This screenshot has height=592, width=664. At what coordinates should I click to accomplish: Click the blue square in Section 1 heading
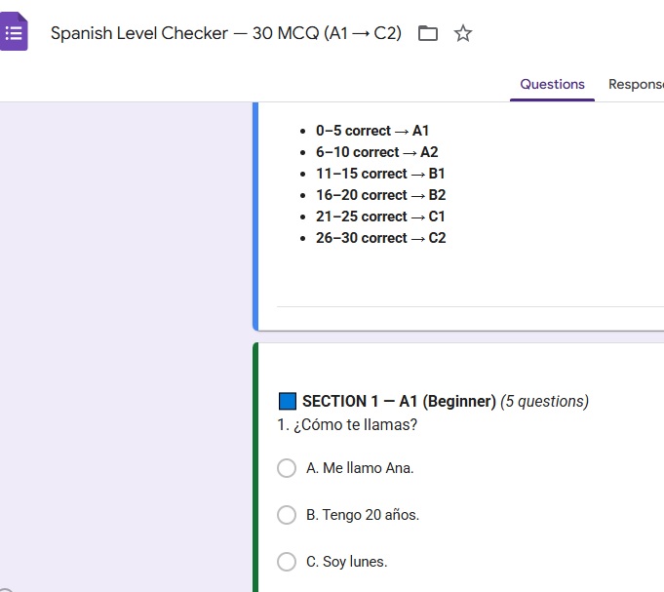tap(288, 402)
